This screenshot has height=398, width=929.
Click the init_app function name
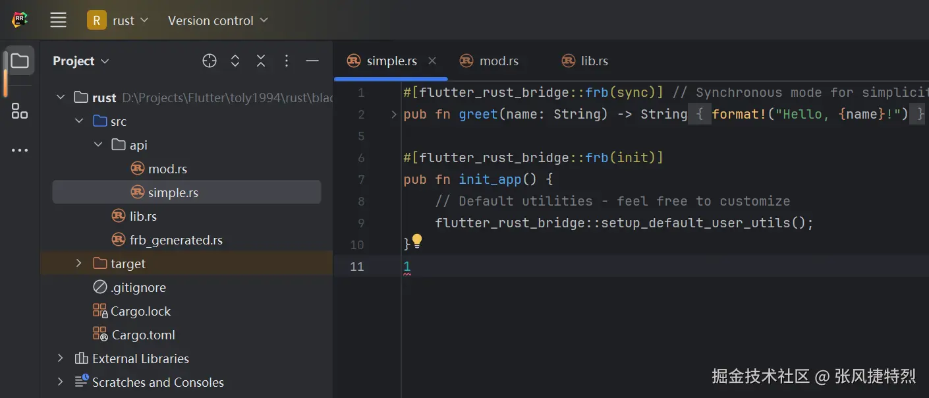(490, 179)
